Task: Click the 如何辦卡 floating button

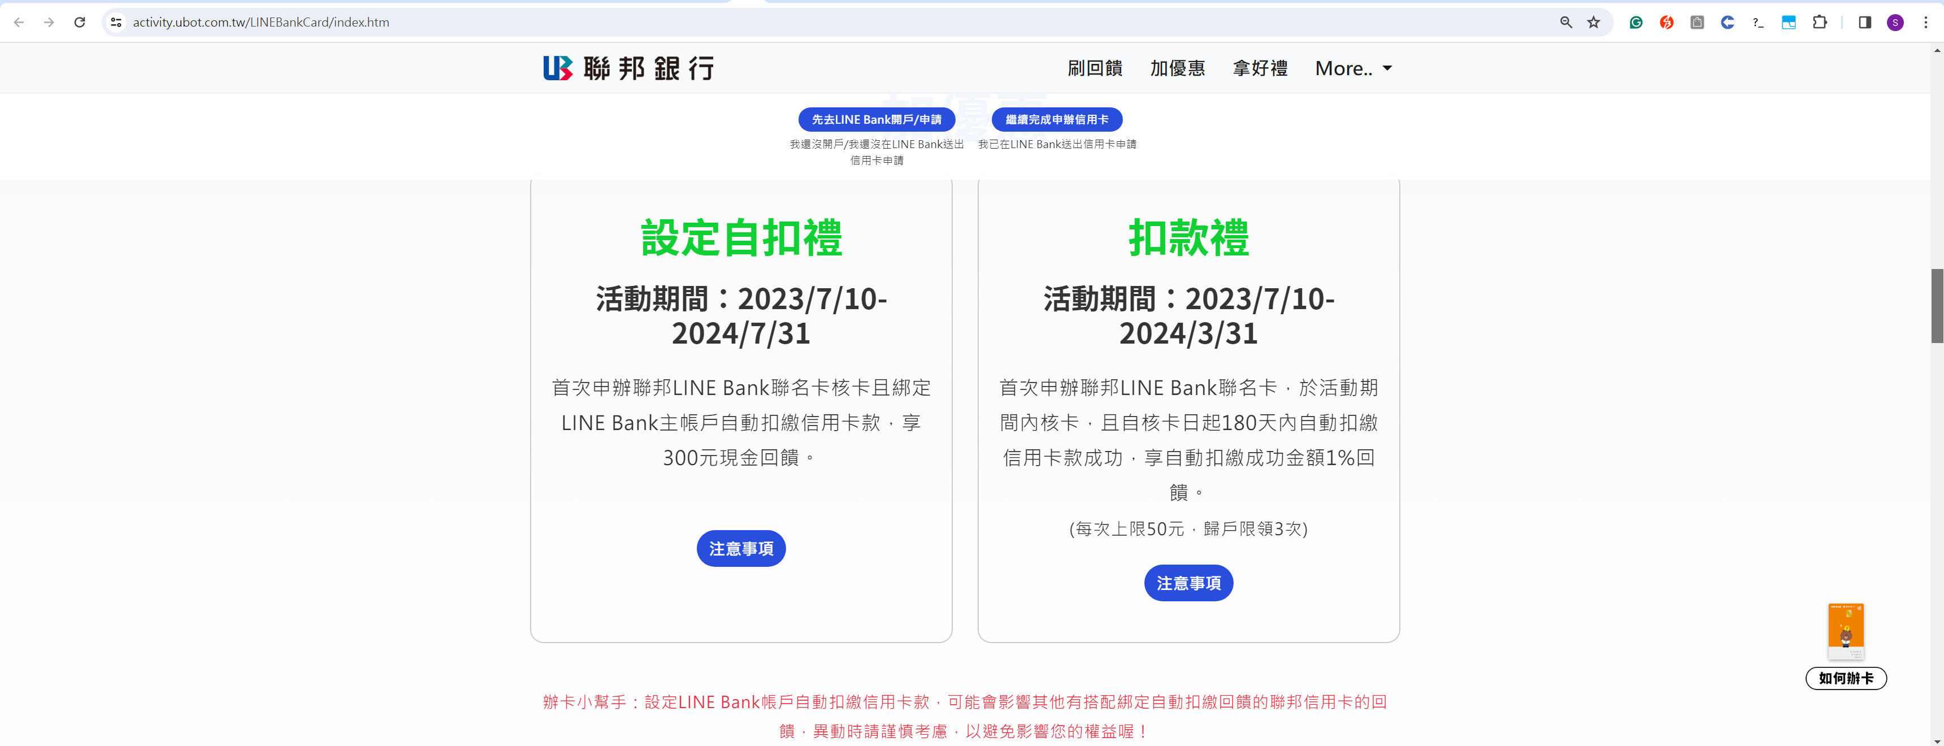Action: click(1845, 678)
